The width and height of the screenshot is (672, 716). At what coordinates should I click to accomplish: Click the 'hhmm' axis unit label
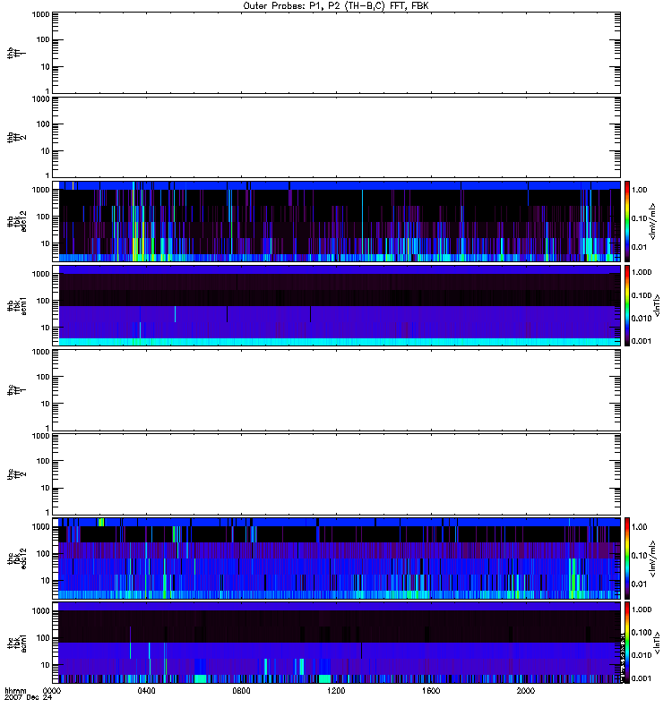tap(15, 691)
